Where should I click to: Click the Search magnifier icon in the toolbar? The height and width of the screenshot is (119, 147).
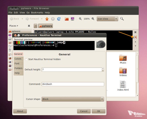coord(122,19)
